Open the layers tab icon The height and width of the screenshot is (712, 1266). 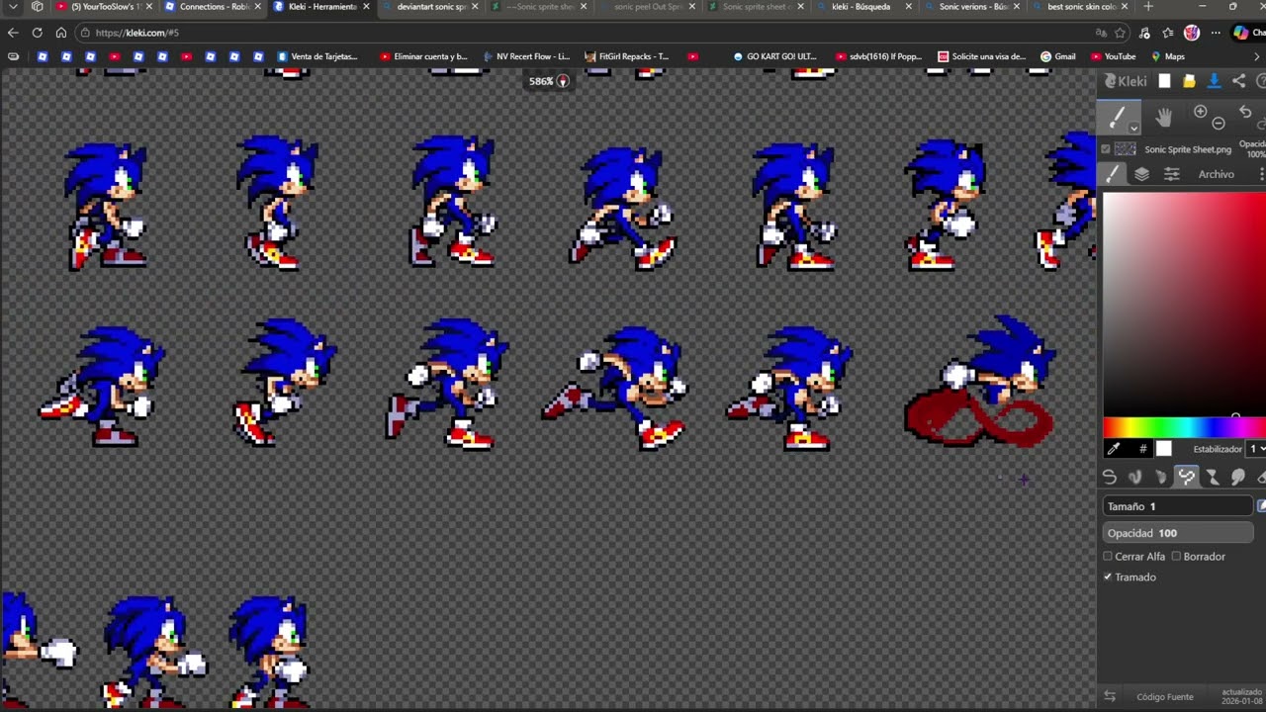point(1141,174)
